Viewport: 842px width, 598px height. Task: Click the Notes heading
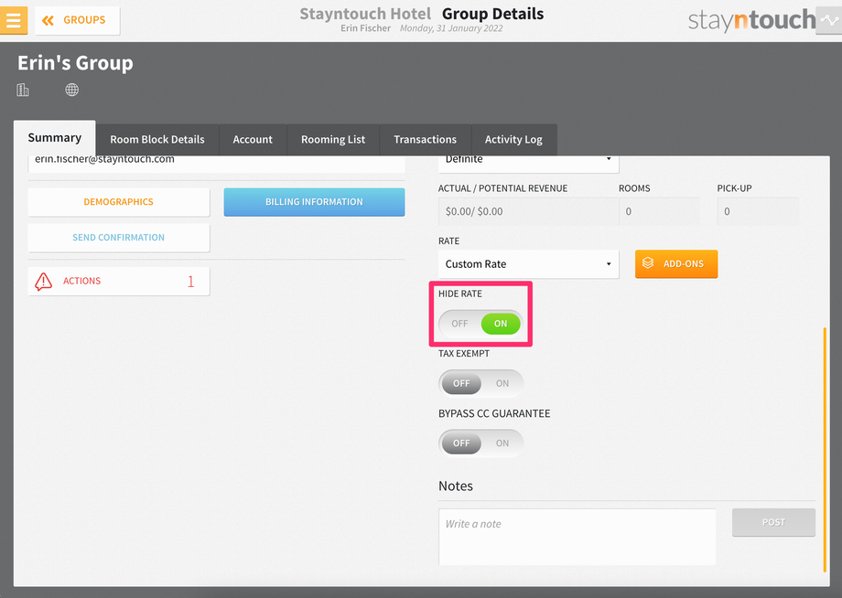click(x=456, y=486)
